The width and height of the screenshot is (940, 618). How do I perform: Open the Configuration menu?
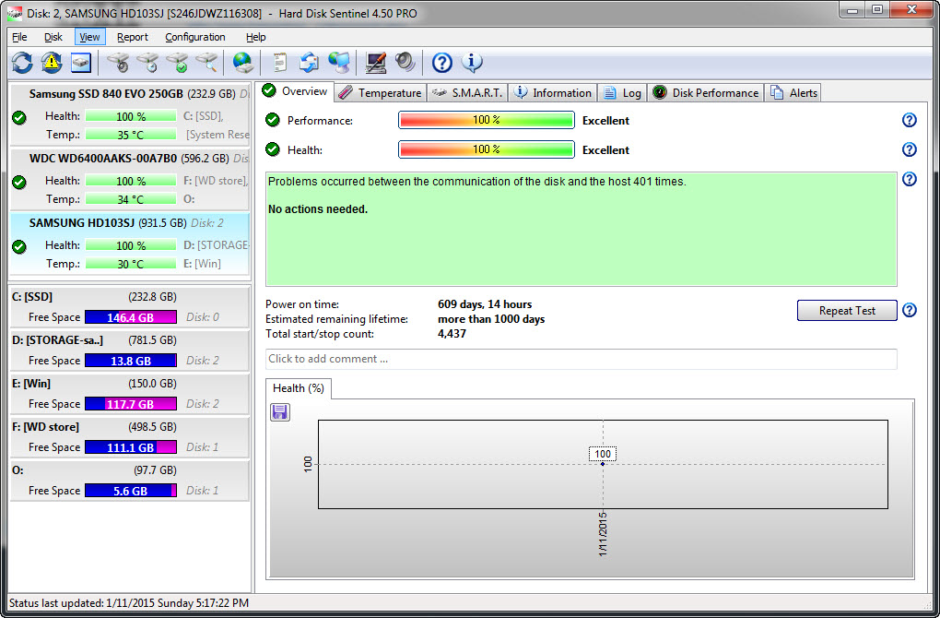pyautogui.click(x=195, y=37)
